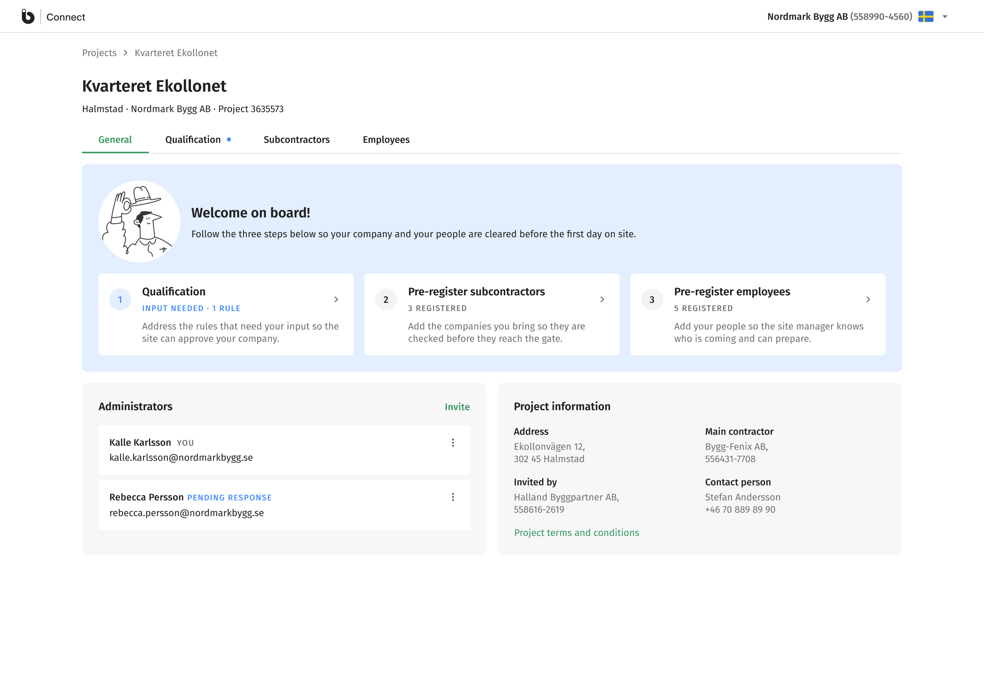Expand the company account dropdown arrow
Image resolution: width=984 pixels, height=700 pixels.
click(945, 17)
